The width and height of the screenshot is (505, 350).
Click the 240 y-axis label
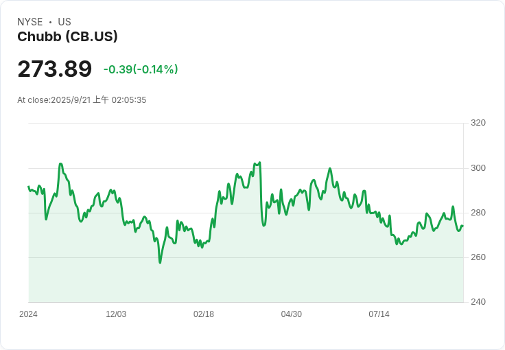[478, 302]
